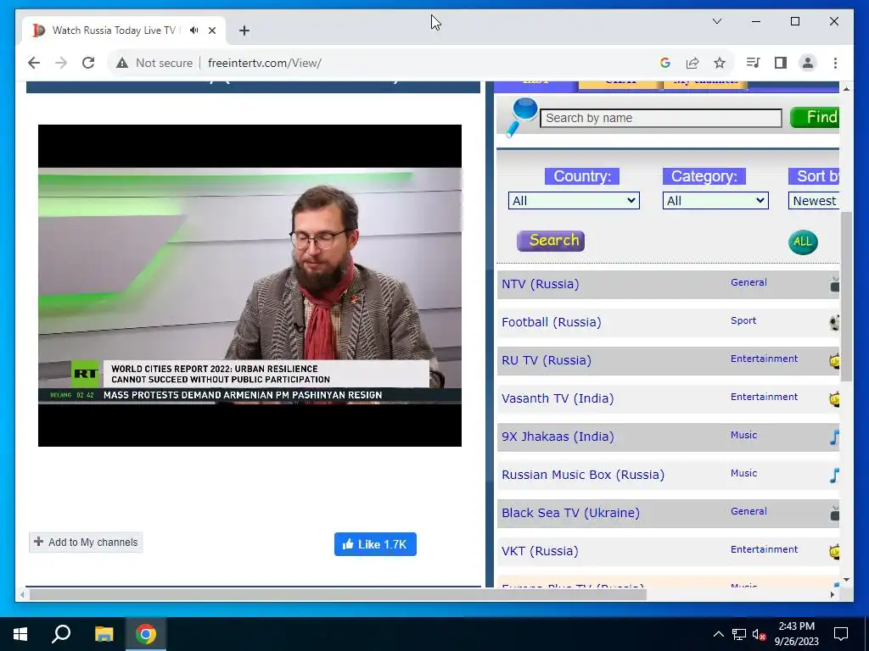This screenshot has height=651, width=869.
Task: Click Entertainment category in RU TV row
Action: click(765, 359)
